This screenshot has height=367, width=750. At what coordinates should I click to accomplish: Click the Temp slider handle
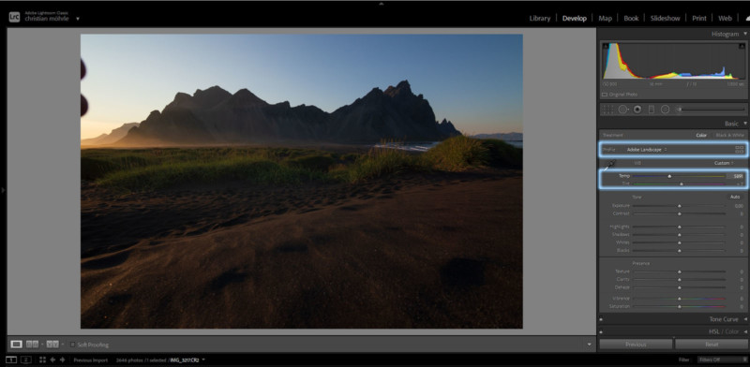[x=669, y=176]
